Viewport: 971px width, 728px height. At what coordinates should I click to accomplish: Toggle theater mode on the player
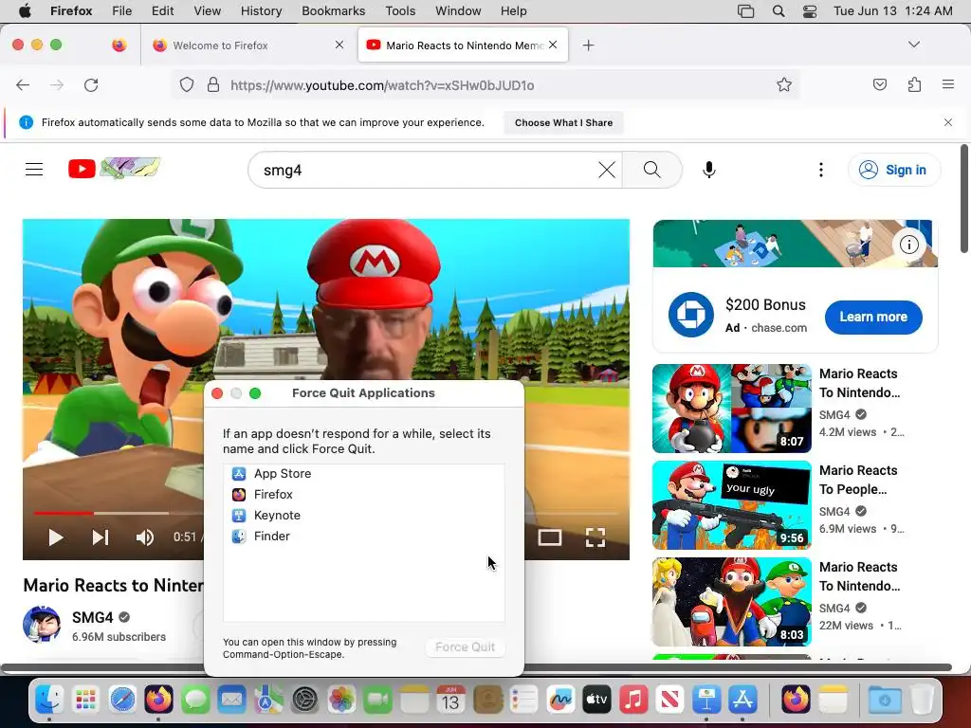pos(550,537)
